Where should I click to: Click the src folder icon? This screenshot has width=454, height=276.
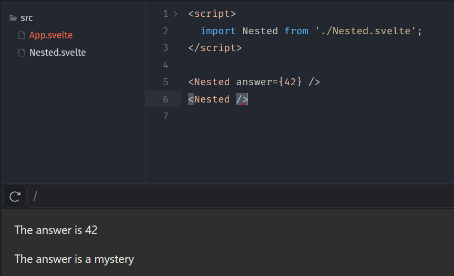tap(13, 18)
